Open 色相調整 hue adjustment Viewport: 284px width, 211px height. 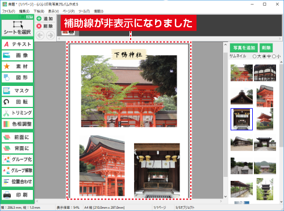click(17, 124)
